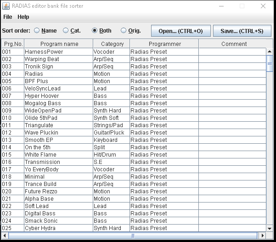276x242 pixels.
Task: Click the Radias program name cell
Action: coord(58,74)
